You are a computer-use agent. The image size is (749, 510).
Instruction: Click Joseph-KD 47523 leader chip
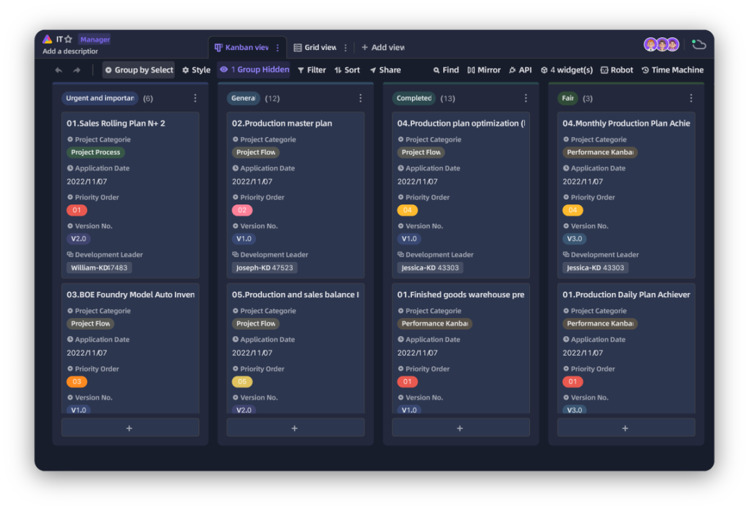coord(264,267)
